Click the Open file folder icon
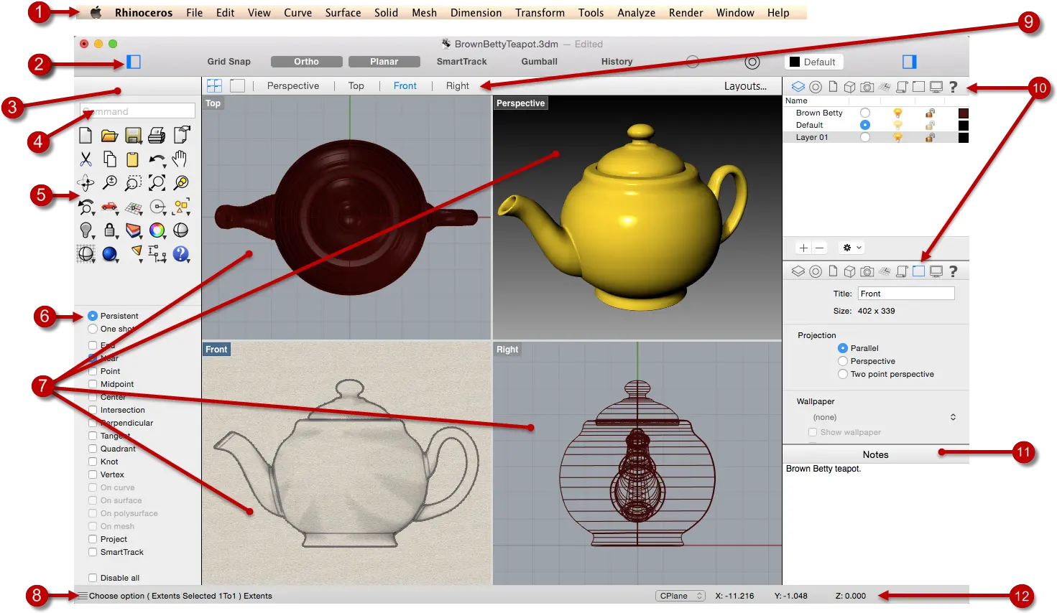Viewport: 1057px width, 613px height. coord(109,135)
